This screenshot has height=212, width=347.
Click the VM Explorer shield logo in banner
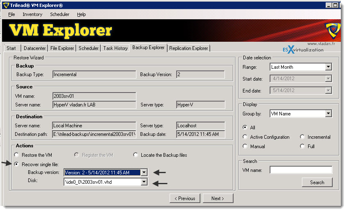tap(333, 30)
